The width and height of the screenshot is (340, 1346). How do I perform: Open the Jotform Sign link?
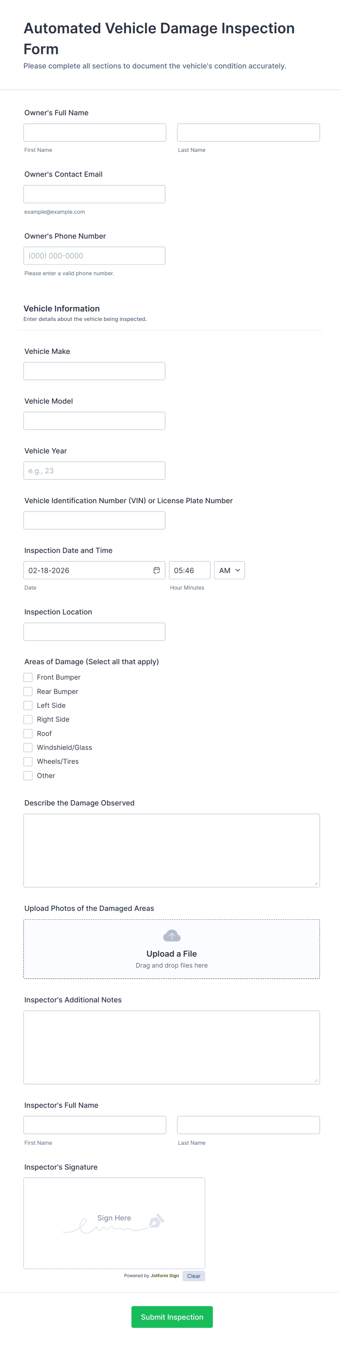(165, 1275)
